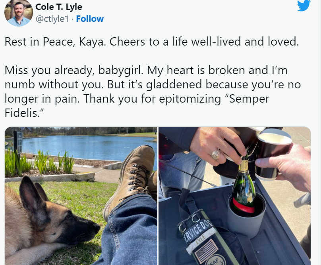321x265 pixels.
Task: Open the Cole T. Lyle display name
Action: [x=59, y=7]
